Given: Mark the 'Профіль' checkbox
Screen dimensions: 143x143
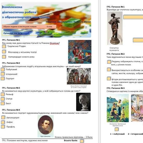Looking at the screenshot, I should click(3, 127).
